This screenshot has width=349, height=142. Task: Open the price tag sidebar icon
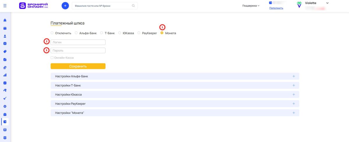point(5,52)
